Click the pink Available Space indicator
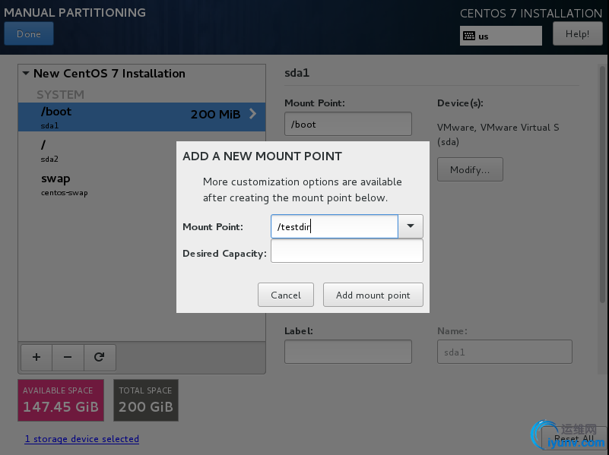Viewport: 609px width, 455px height. coord(61,400)
